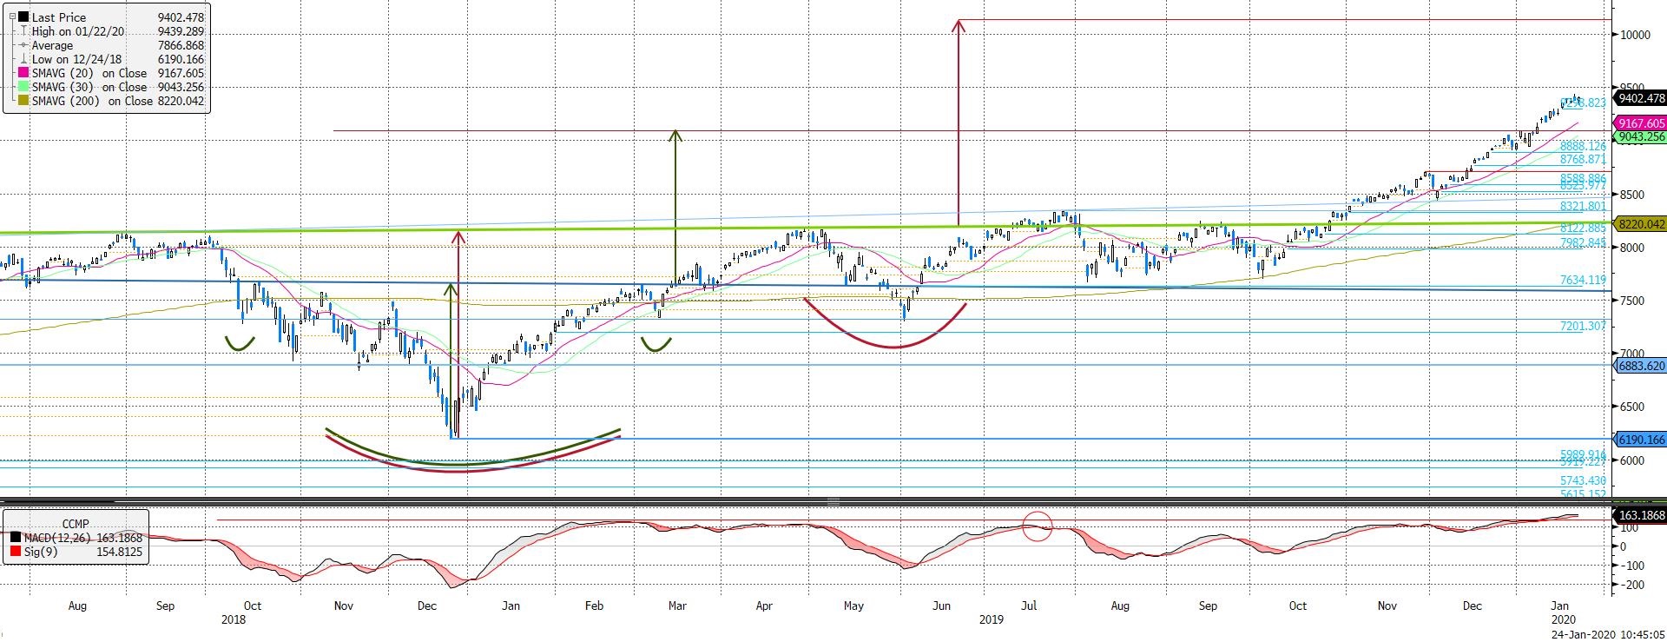The image size is (1667, 642).
Task: Click the Average marker icon in legend
Action: [23, 46]
